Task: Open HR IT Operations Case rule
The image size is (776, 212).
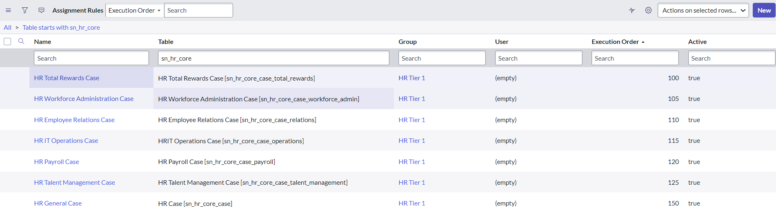Action: (66, 140)
